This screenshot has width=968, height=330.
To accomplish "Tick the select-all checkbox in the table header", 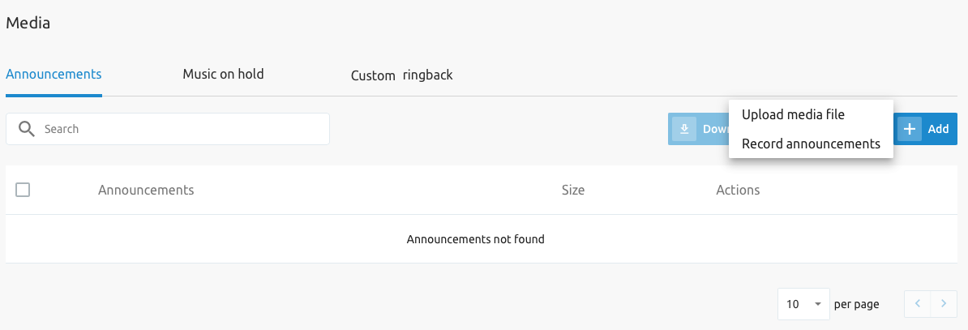I will pos(23,190).
